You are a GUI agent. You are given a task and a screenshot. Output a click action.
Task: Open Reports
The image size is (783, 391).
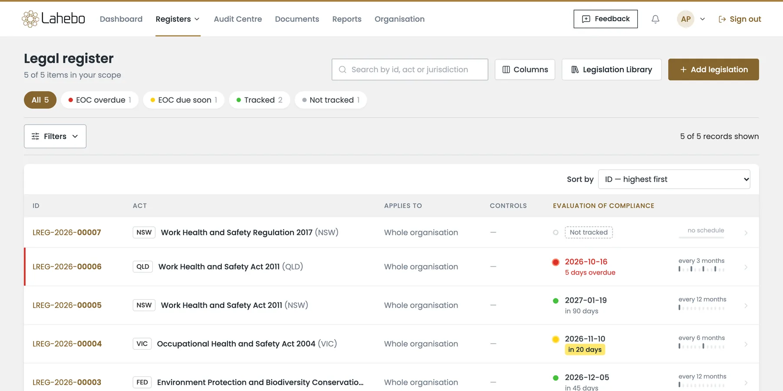click(347, 19)
